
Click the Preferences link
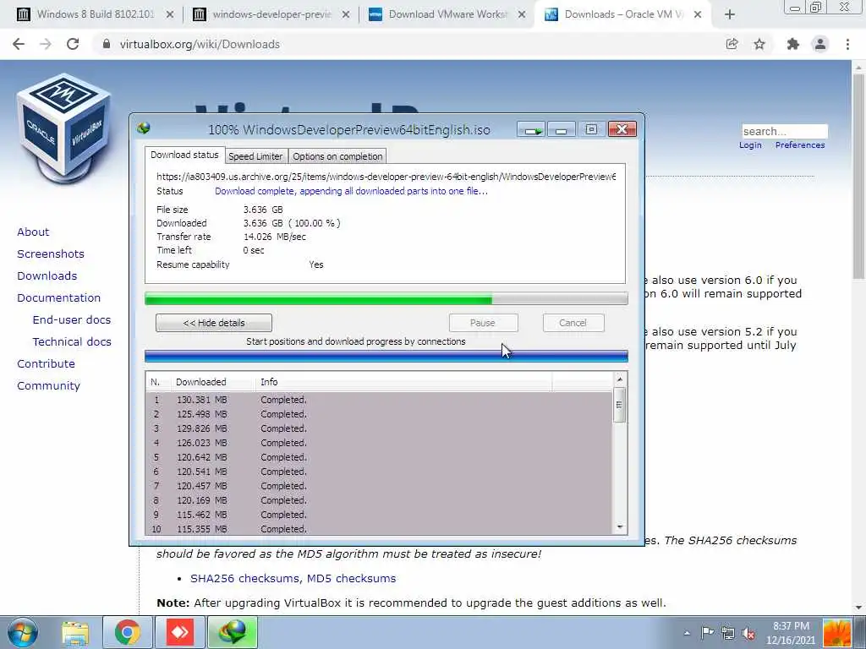(800, 145)
